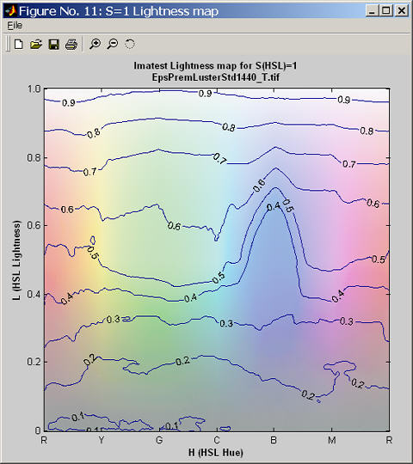The height and width of the screenshot is (464, 413).
Task: Open a file with the folder icon
Action: click(36, 45)
